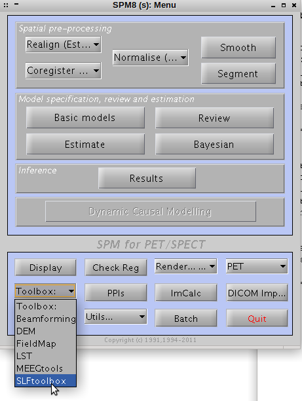Select MEEGtools toolbox entry
Viewport: 302px width, 401px height.
click(46, 368)
